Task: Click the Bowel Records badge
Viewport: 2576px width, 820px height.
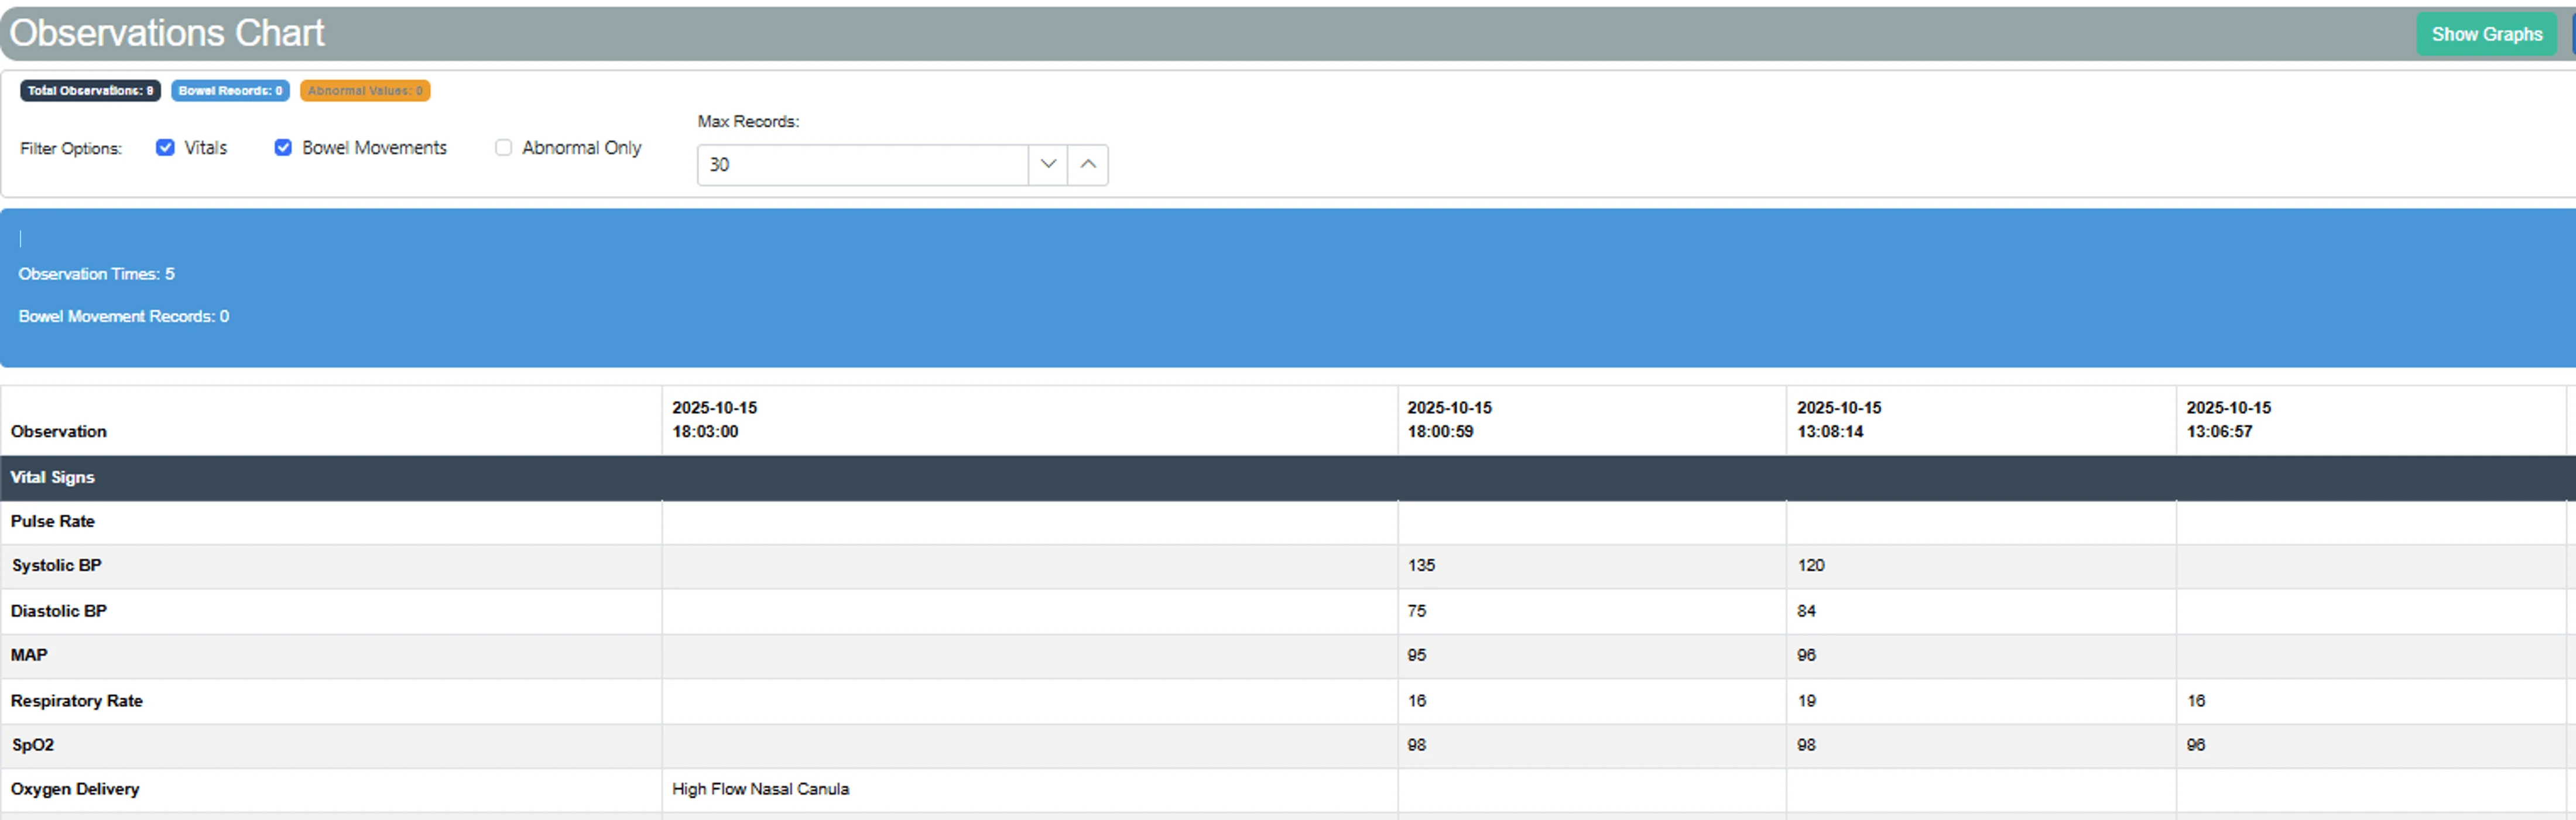Action: click(x=231, y=91)
